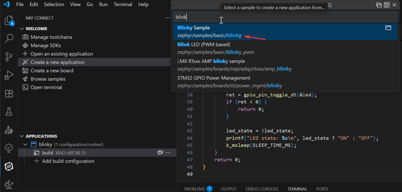Image resolution: width=402 pixels, height=192 pixels.
Task: Select build XIAO nRF54L15 configuration row
Action: [97, 153]
